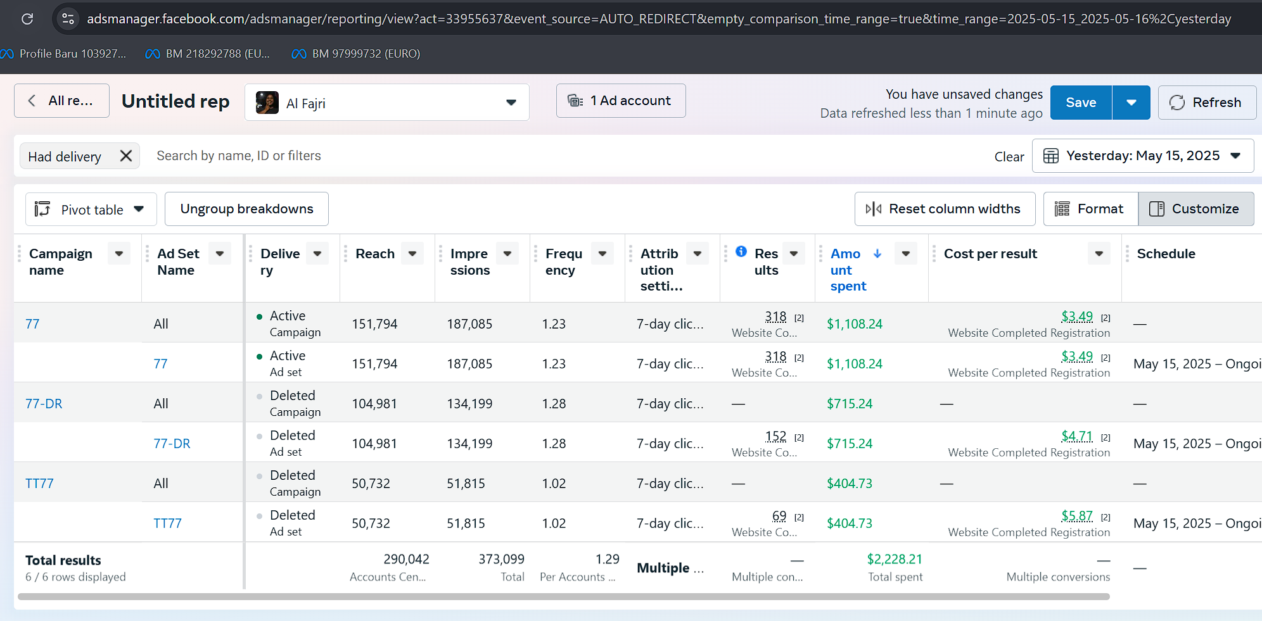Image resolution: width=1262 pixels, height=621 pixels.
Task: Click the site info icon in address bar
Action: [x=68, y=19]
